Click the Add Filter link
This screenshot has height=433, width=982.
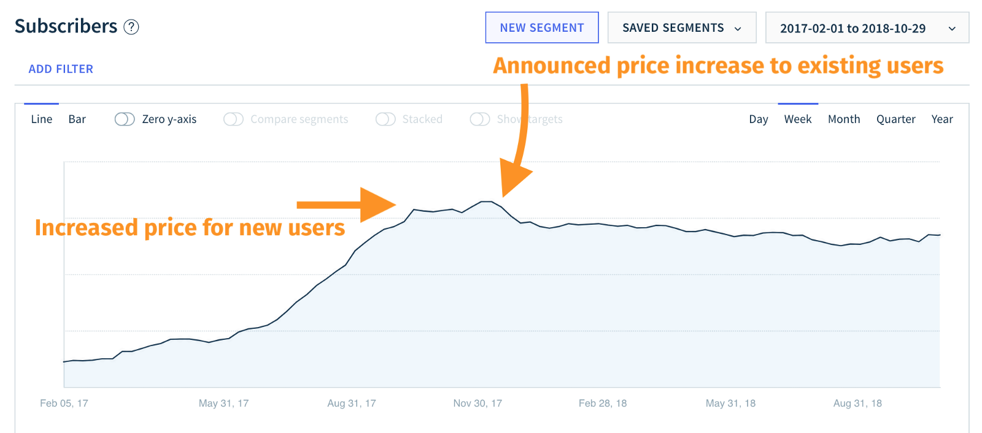pyautogui.click(x=61, y=69)
